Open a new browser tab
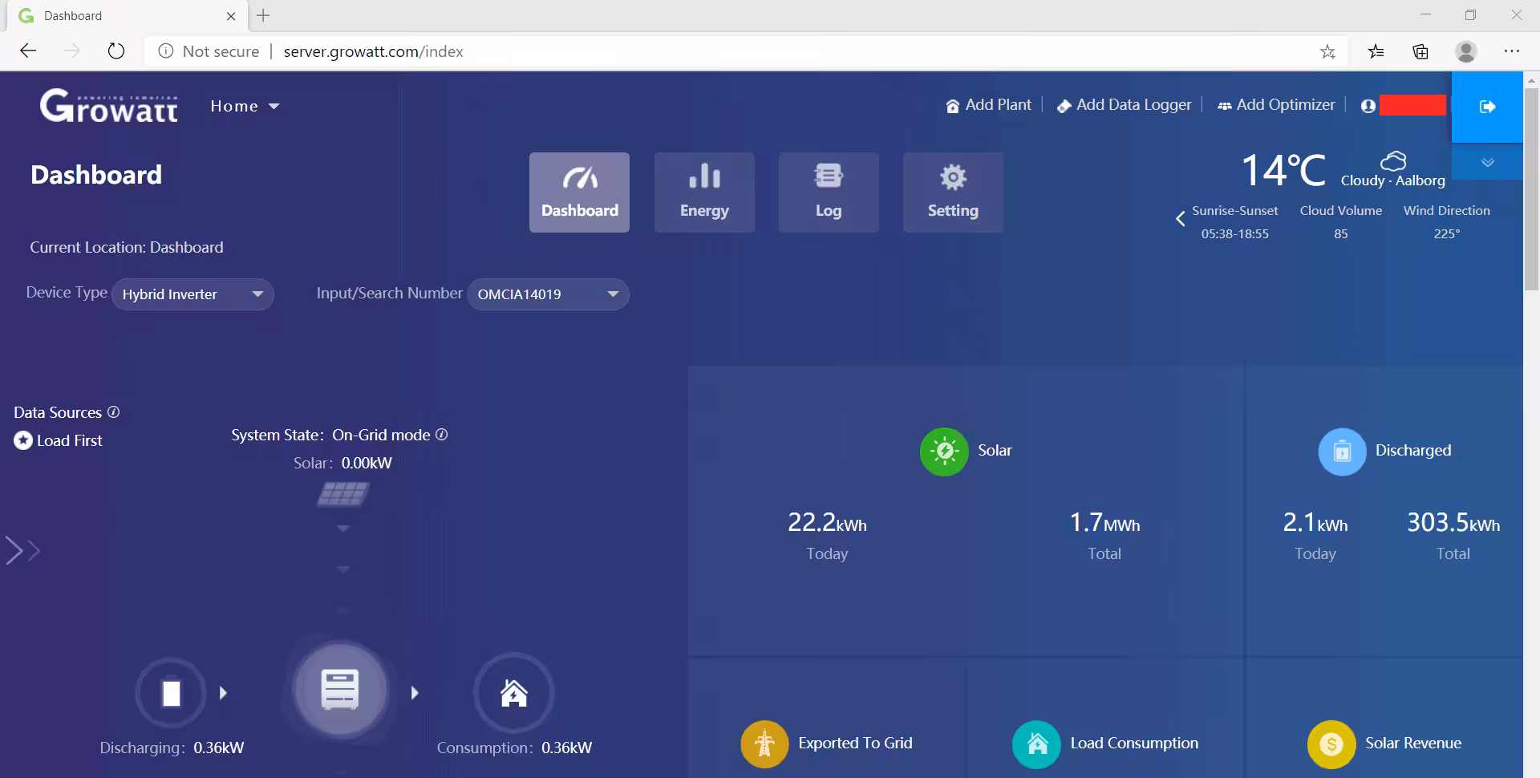The height and width of the screenshot is (778, 1540). [x=263, y=15]
